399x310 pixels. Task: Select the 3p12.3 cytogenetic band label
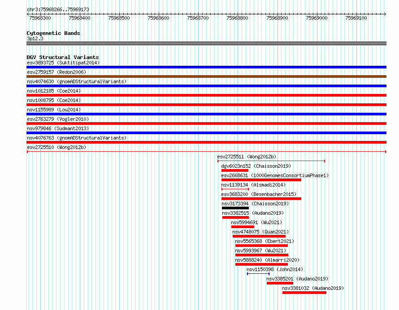(35, 38)
